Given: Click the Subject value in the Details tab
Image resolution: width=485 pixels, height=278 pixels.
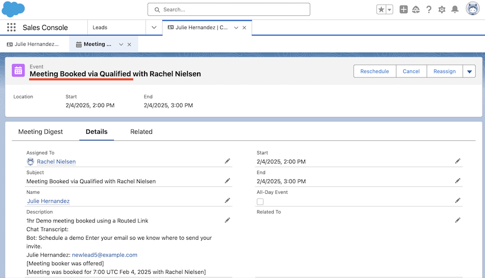Looking at the screenshot, I should click(91, 181).
